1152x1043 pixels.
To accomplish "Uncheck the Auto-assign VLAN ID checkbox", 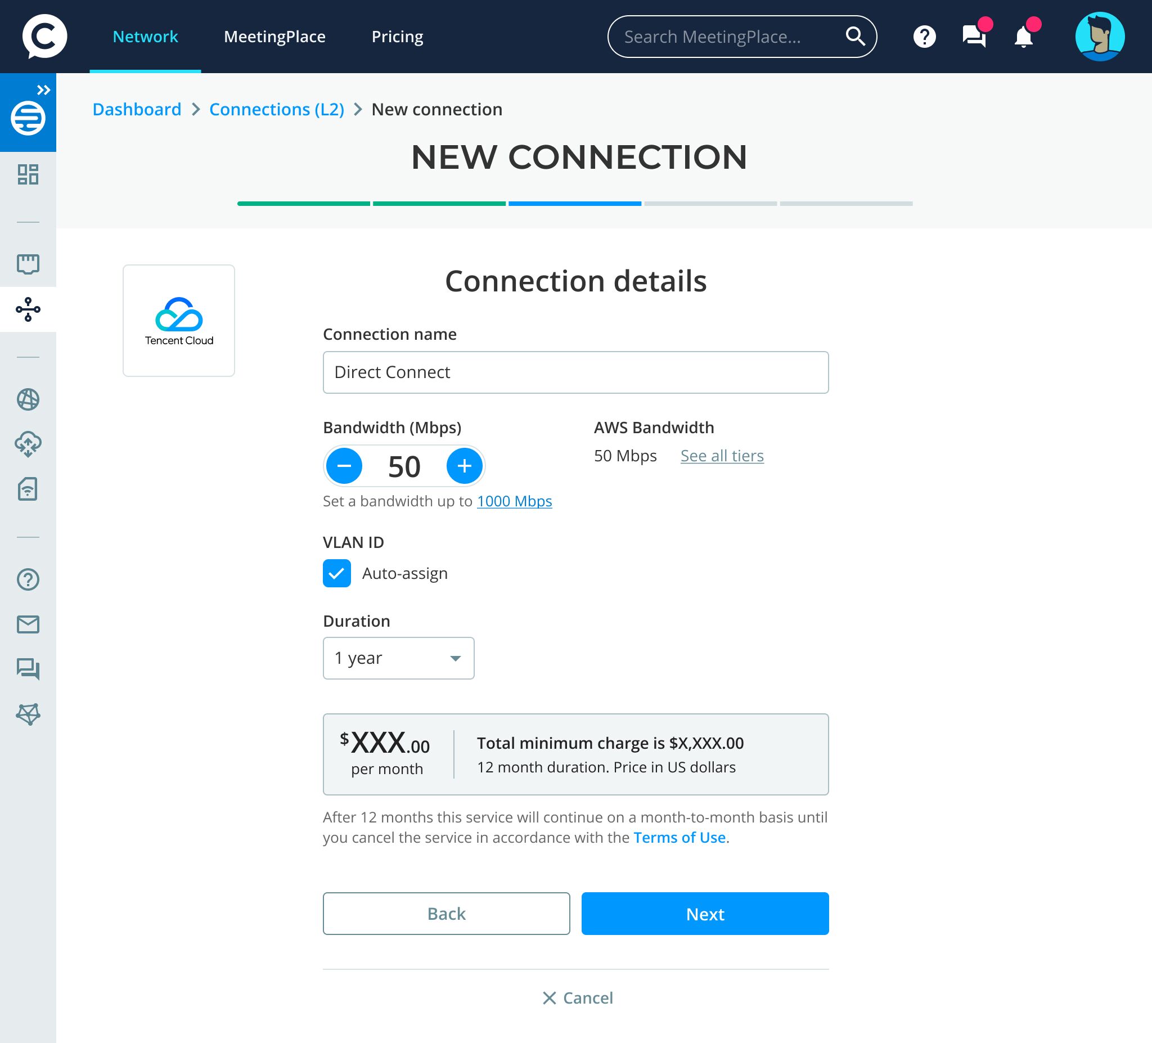I will [336, 573].
